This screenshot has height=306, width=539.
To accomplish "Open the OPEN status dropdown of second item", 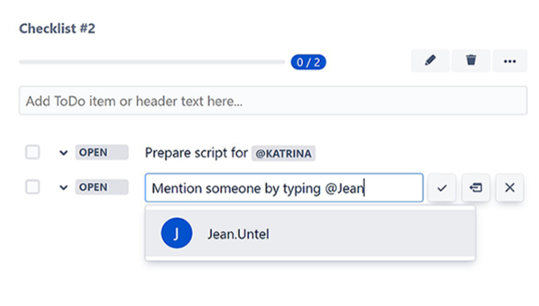I will tap(102, 187).
